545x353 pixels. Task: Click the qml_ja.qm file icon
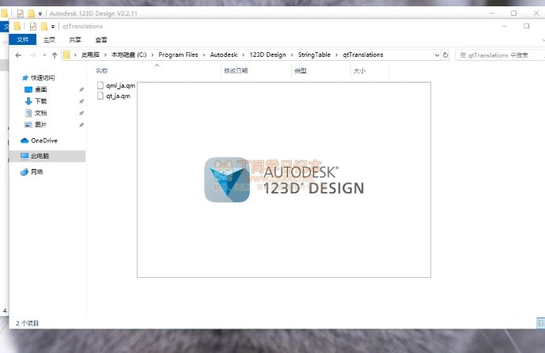coord(100,85)
